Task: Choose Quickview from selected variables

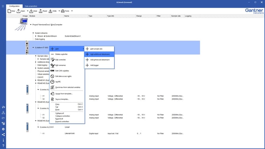Action: click(x=67, y=87)
